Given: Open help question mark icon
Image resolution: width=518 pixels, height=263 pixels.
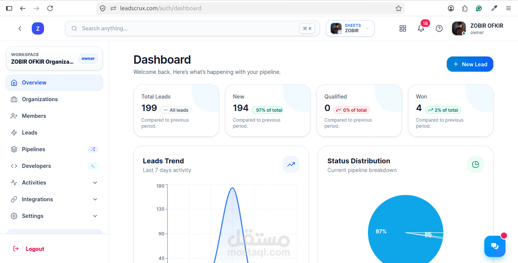Looking at the screenshot, I should [439, 28].
